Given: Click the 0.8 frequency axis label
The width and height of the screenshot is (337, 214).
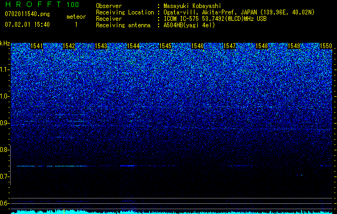Looking at the screenshot, I should (5, 150).
